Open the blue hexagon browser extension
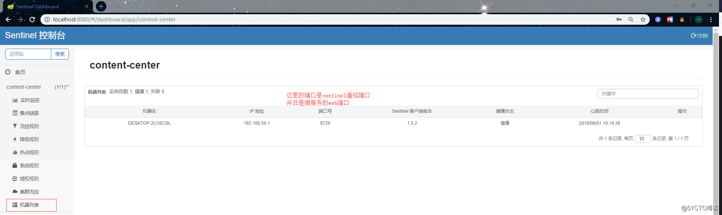The width and height of the screenshot is (722, 215). point(658,19)
